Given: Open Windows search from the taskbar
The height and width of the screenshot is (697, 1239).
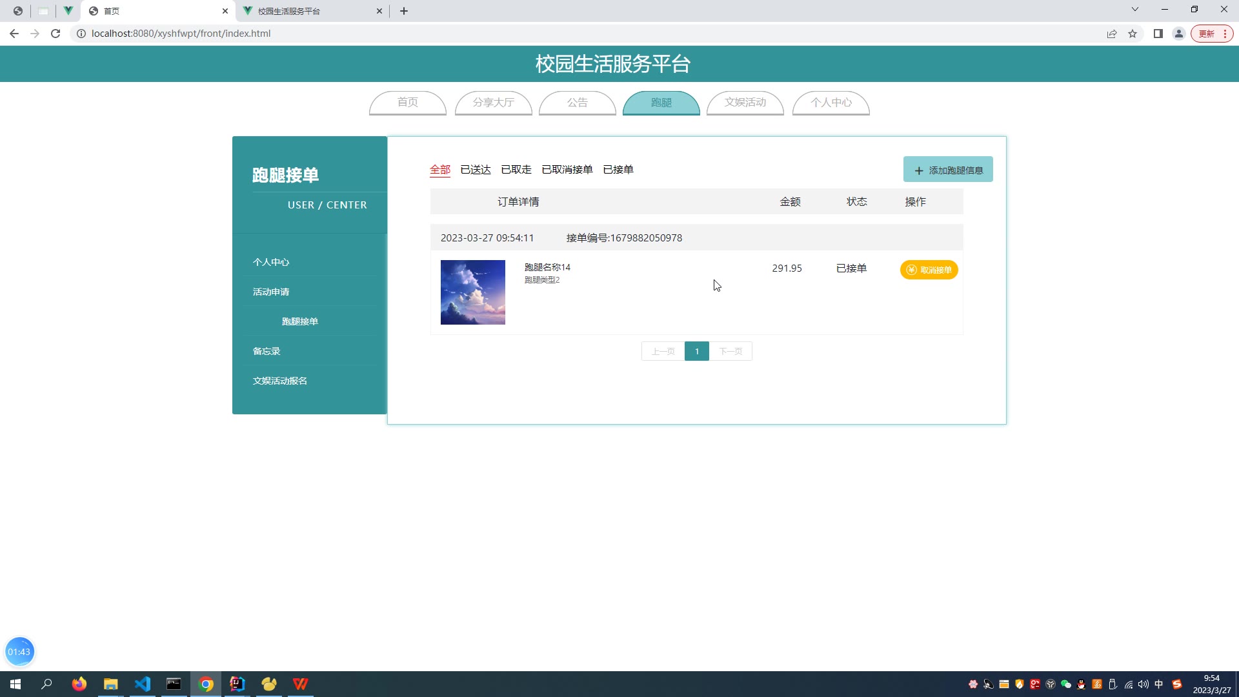Looking at the screenshot, I should click(x=46, y=684).
